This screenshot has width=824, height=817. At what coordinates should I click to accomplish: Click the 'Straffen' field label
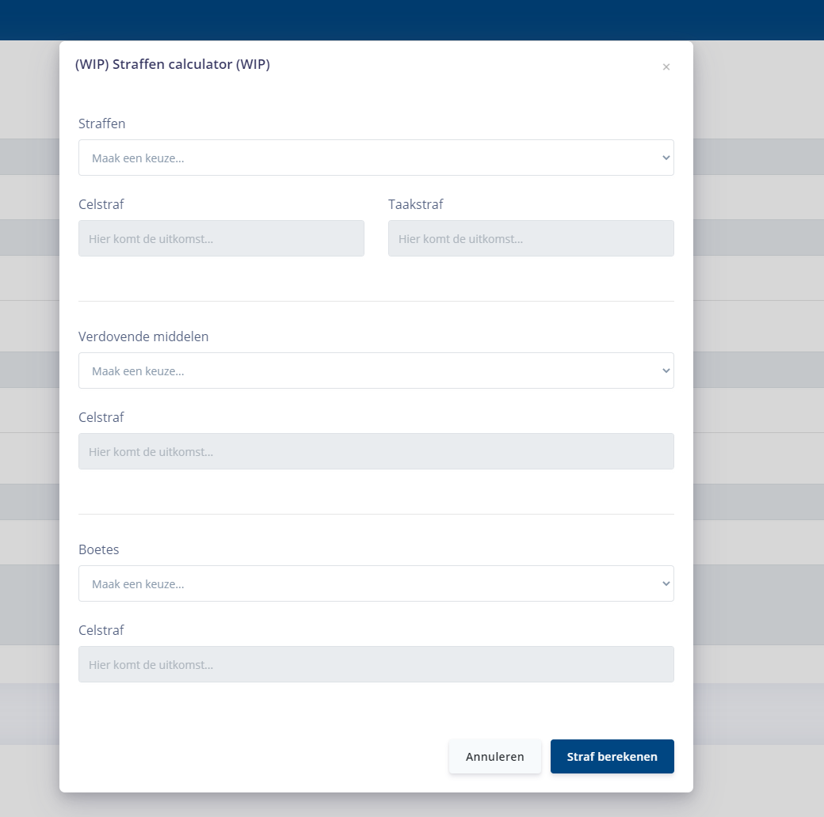tap(102, 123)
